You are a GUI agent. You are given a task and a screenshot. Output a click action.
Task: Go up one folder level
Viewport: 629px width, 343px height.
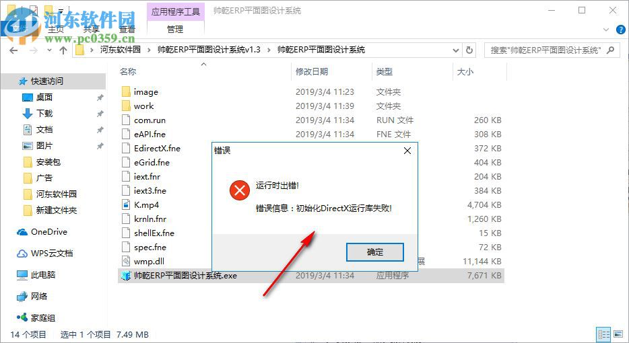click(63, 50)
